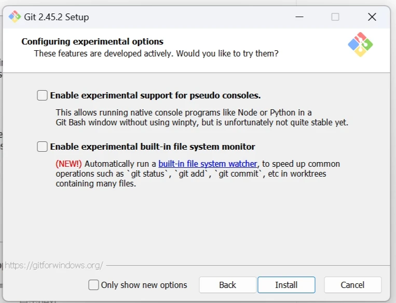Open the gitforwindows.org link
Screen dimensions: 396x303
click(x=53, y=265)
